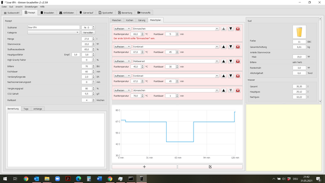Open the Kategorie dropdown
This screenshot has width=325, height=183.
[x=53, y=33]
